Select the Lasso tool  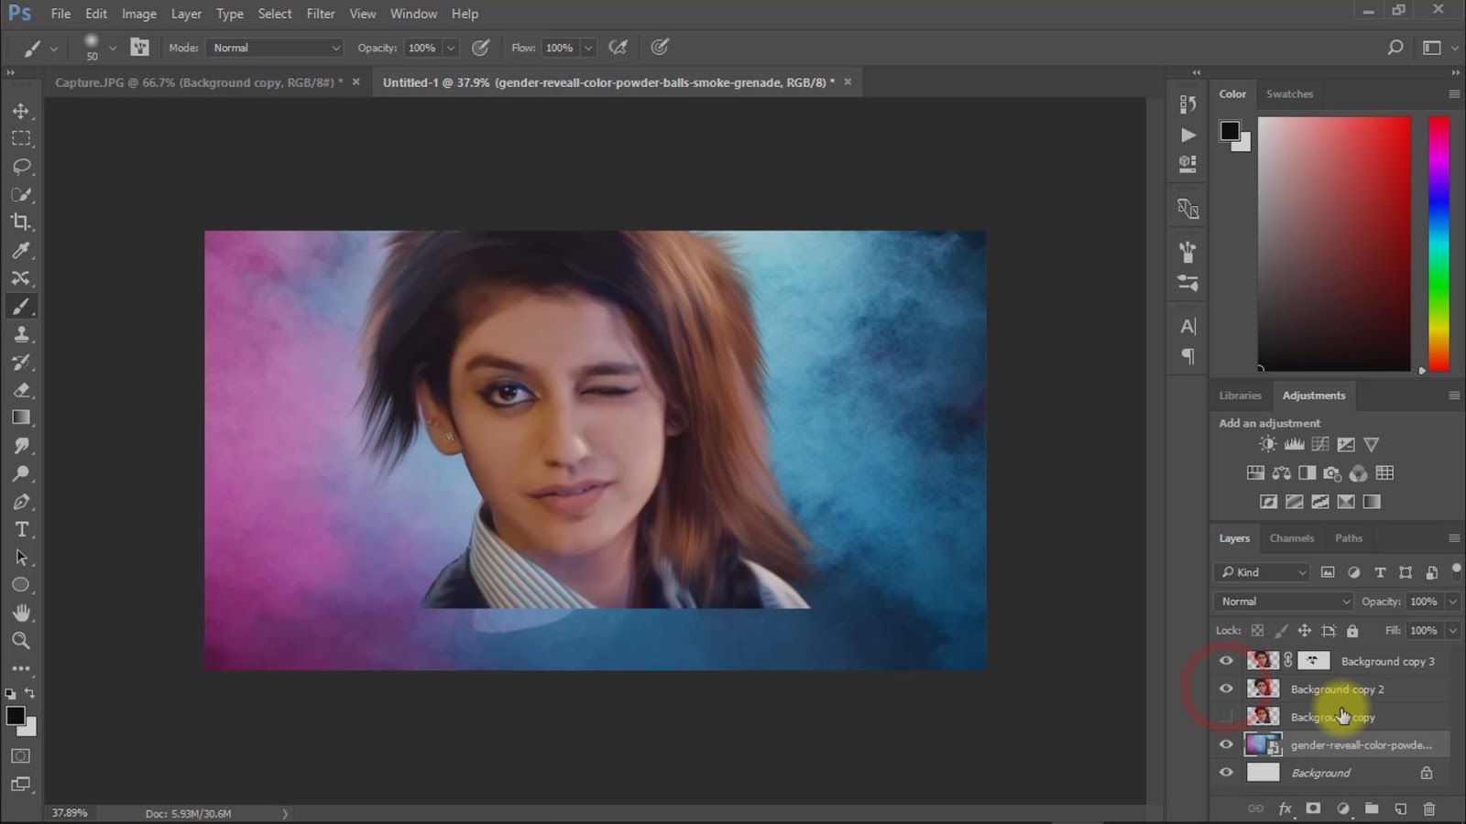(22, 167)
